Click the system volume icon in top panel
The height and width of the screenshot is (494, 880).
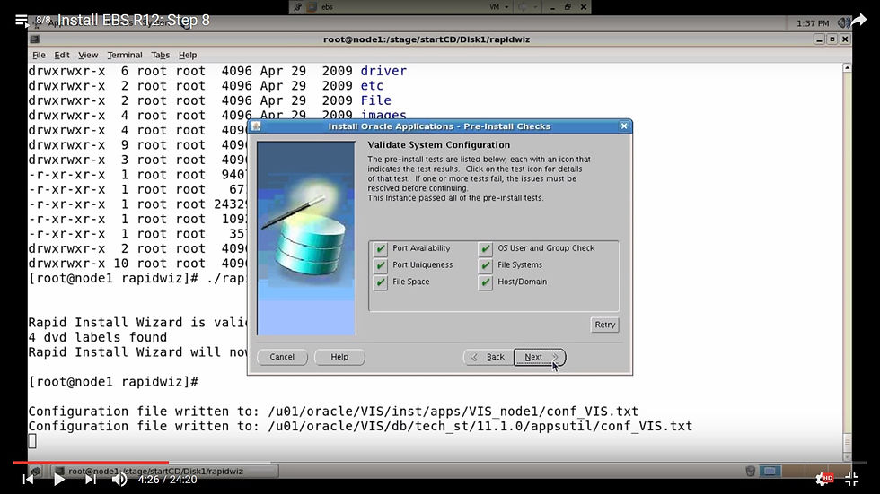(x=842, y=22)
